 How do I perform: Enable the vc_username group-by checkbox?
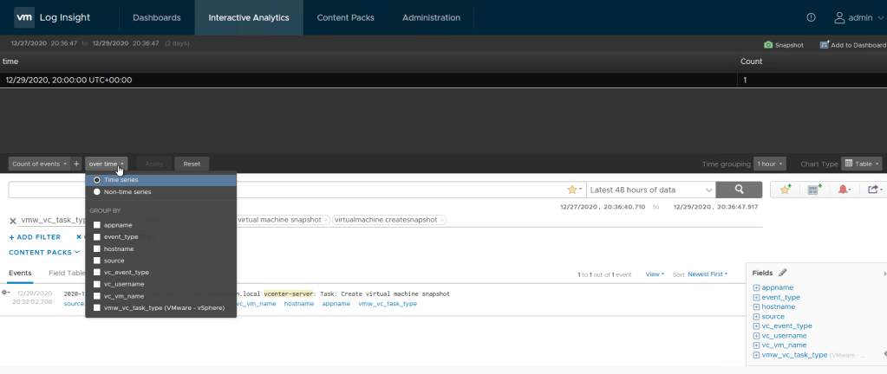pos(98,284)
